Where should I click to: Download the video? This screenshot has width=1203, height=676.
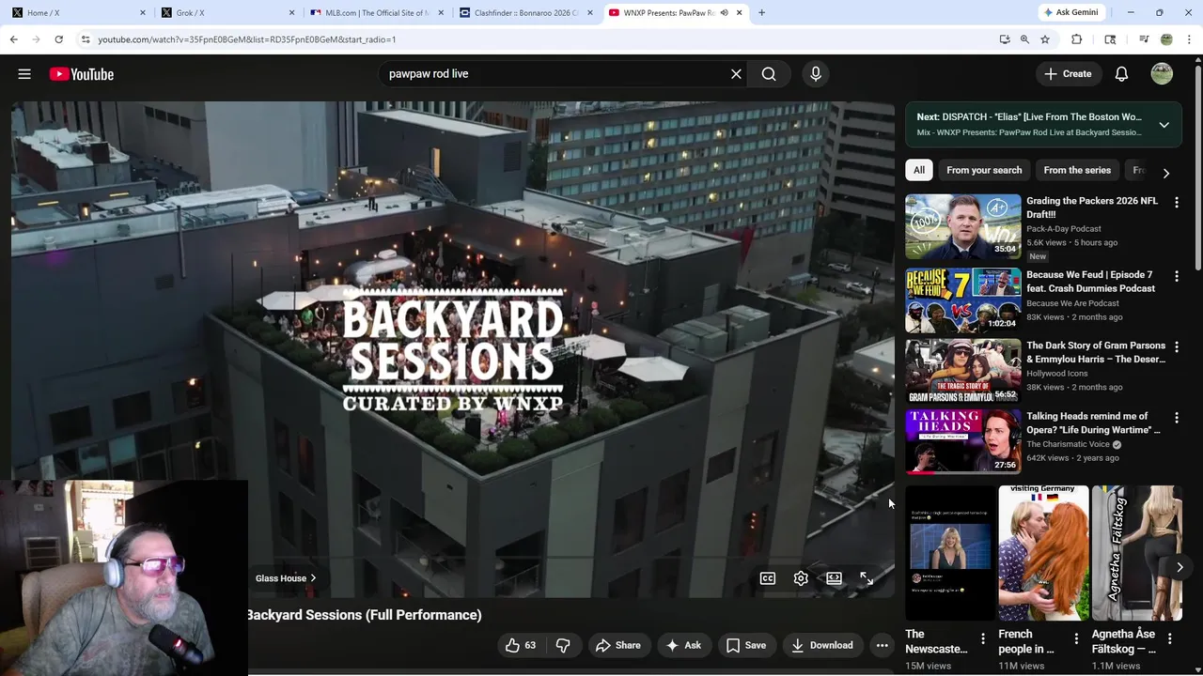click(822, 645)
